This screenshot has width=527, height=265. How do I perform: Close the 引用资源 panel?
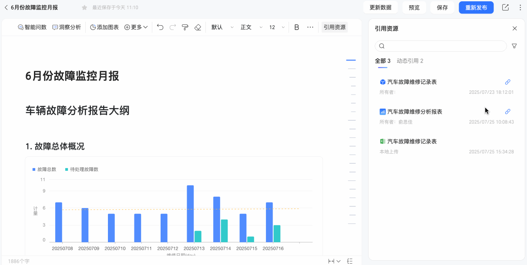point(515,29)
